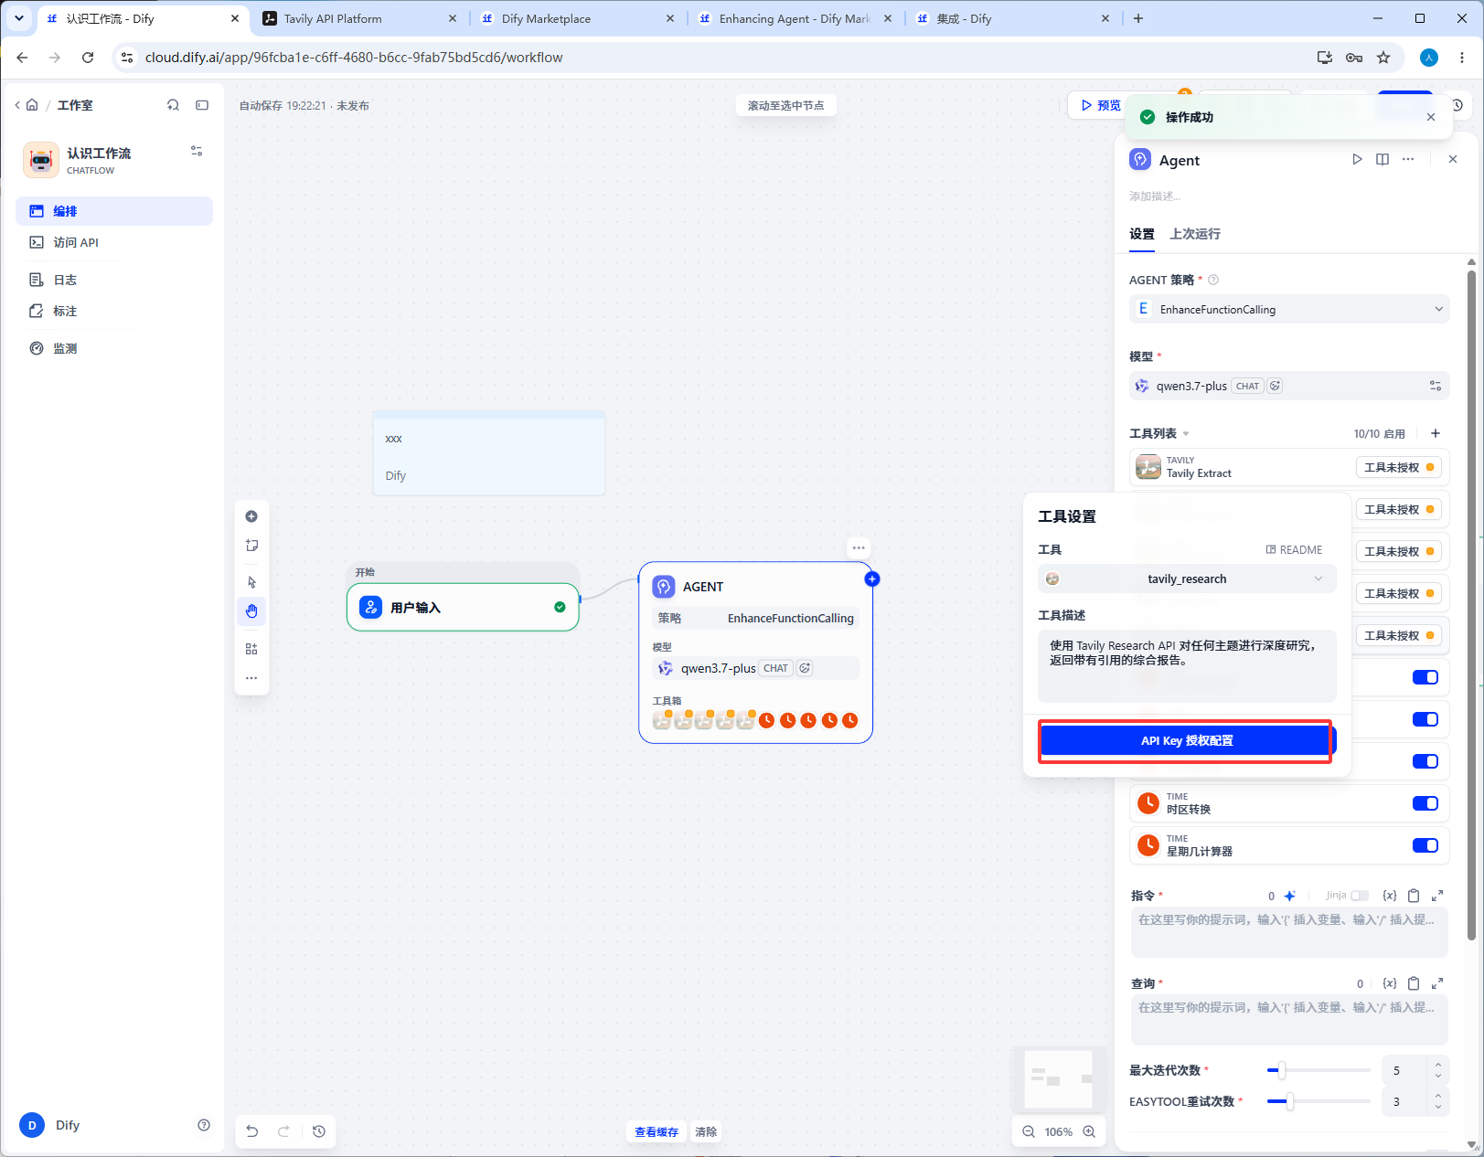
Task: Select the hand mode tool on canvas toolbar
Action: pos(251,610)
